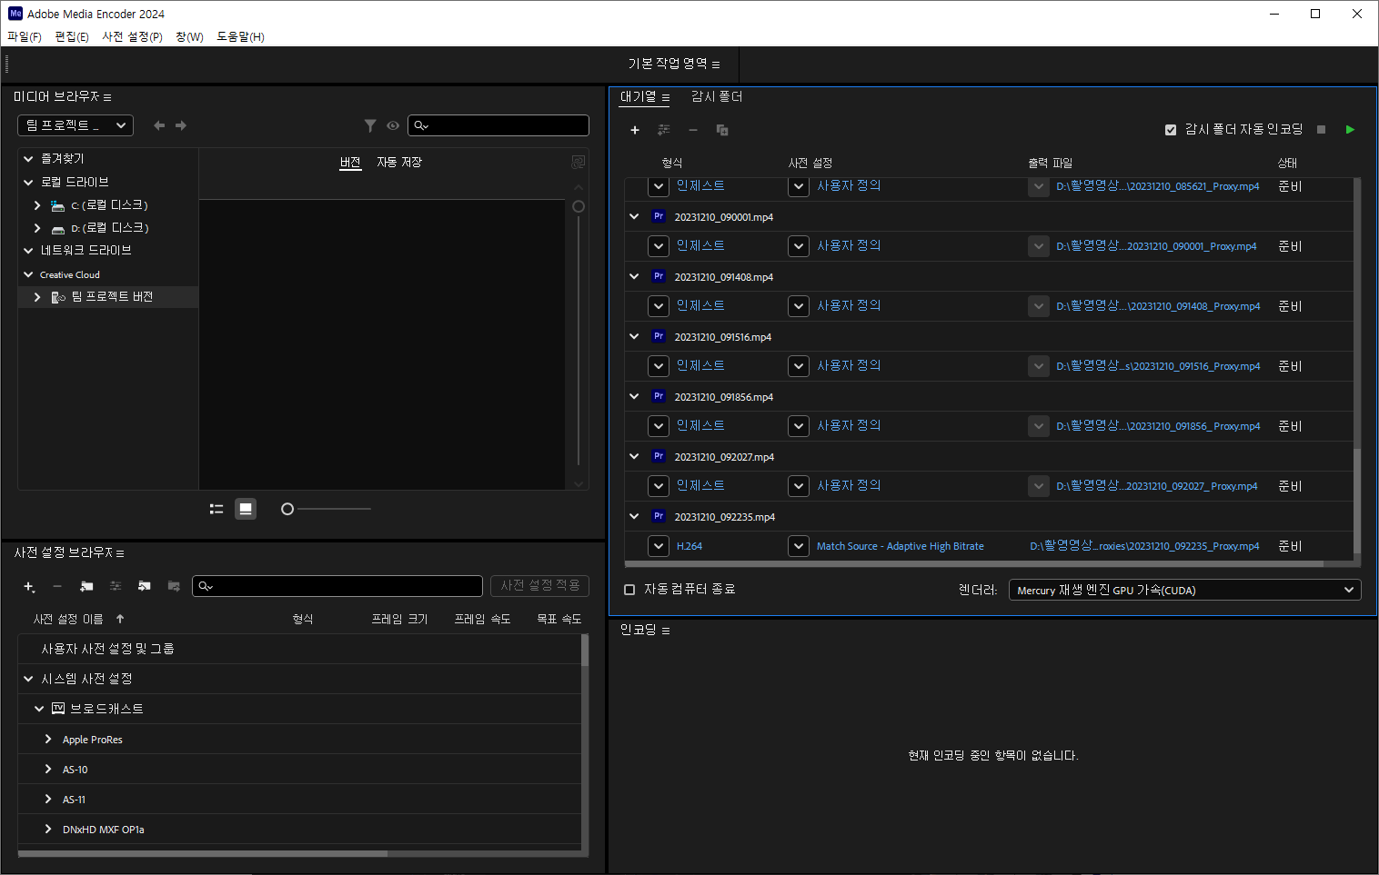Switch Media Browser to list view

(x=216, y=509)
